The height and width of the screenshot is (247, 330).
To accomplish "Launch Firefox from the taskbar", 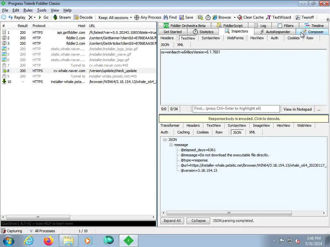I will click(x=49, y=241).
